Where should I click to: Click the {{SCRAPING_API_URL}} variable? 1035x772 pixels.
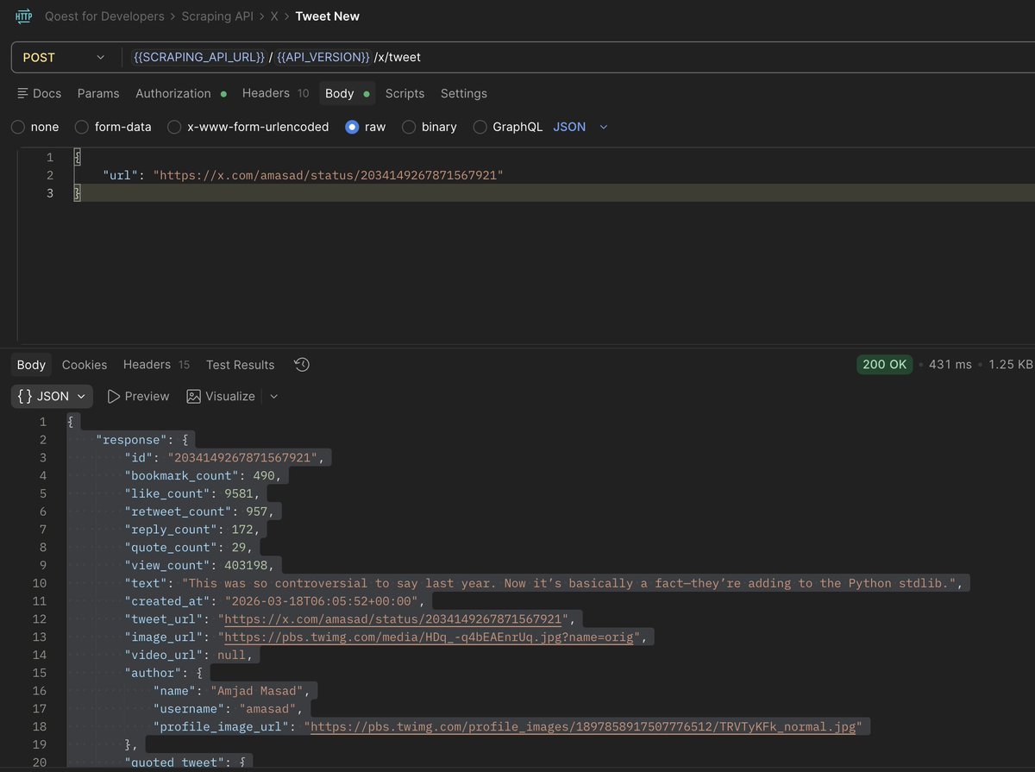(198, 58)
